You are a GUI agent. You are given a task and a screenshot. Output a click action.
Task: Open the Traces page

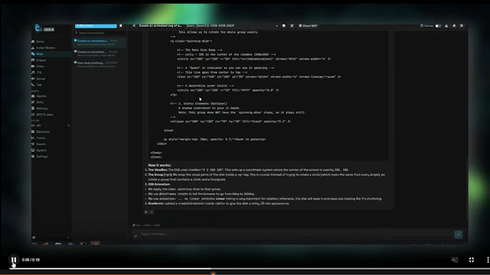(x=40, y=138)
